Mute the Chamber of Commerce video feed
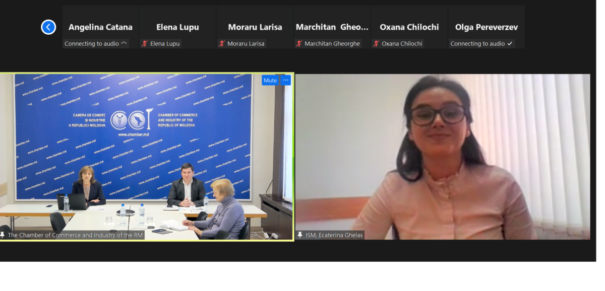This screenshot has width=605, height=291. [270, 81]
